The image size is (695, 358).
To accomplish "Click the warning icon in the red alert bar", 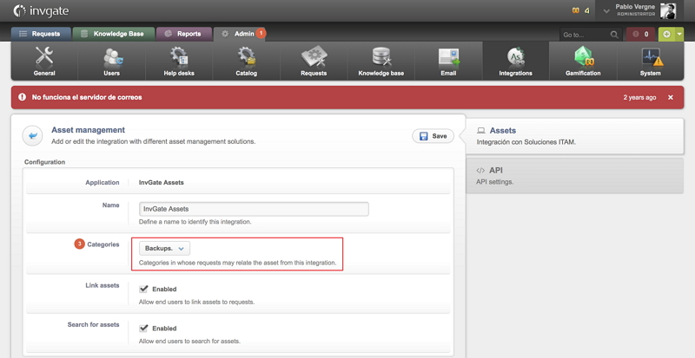I will coord(23,97).
